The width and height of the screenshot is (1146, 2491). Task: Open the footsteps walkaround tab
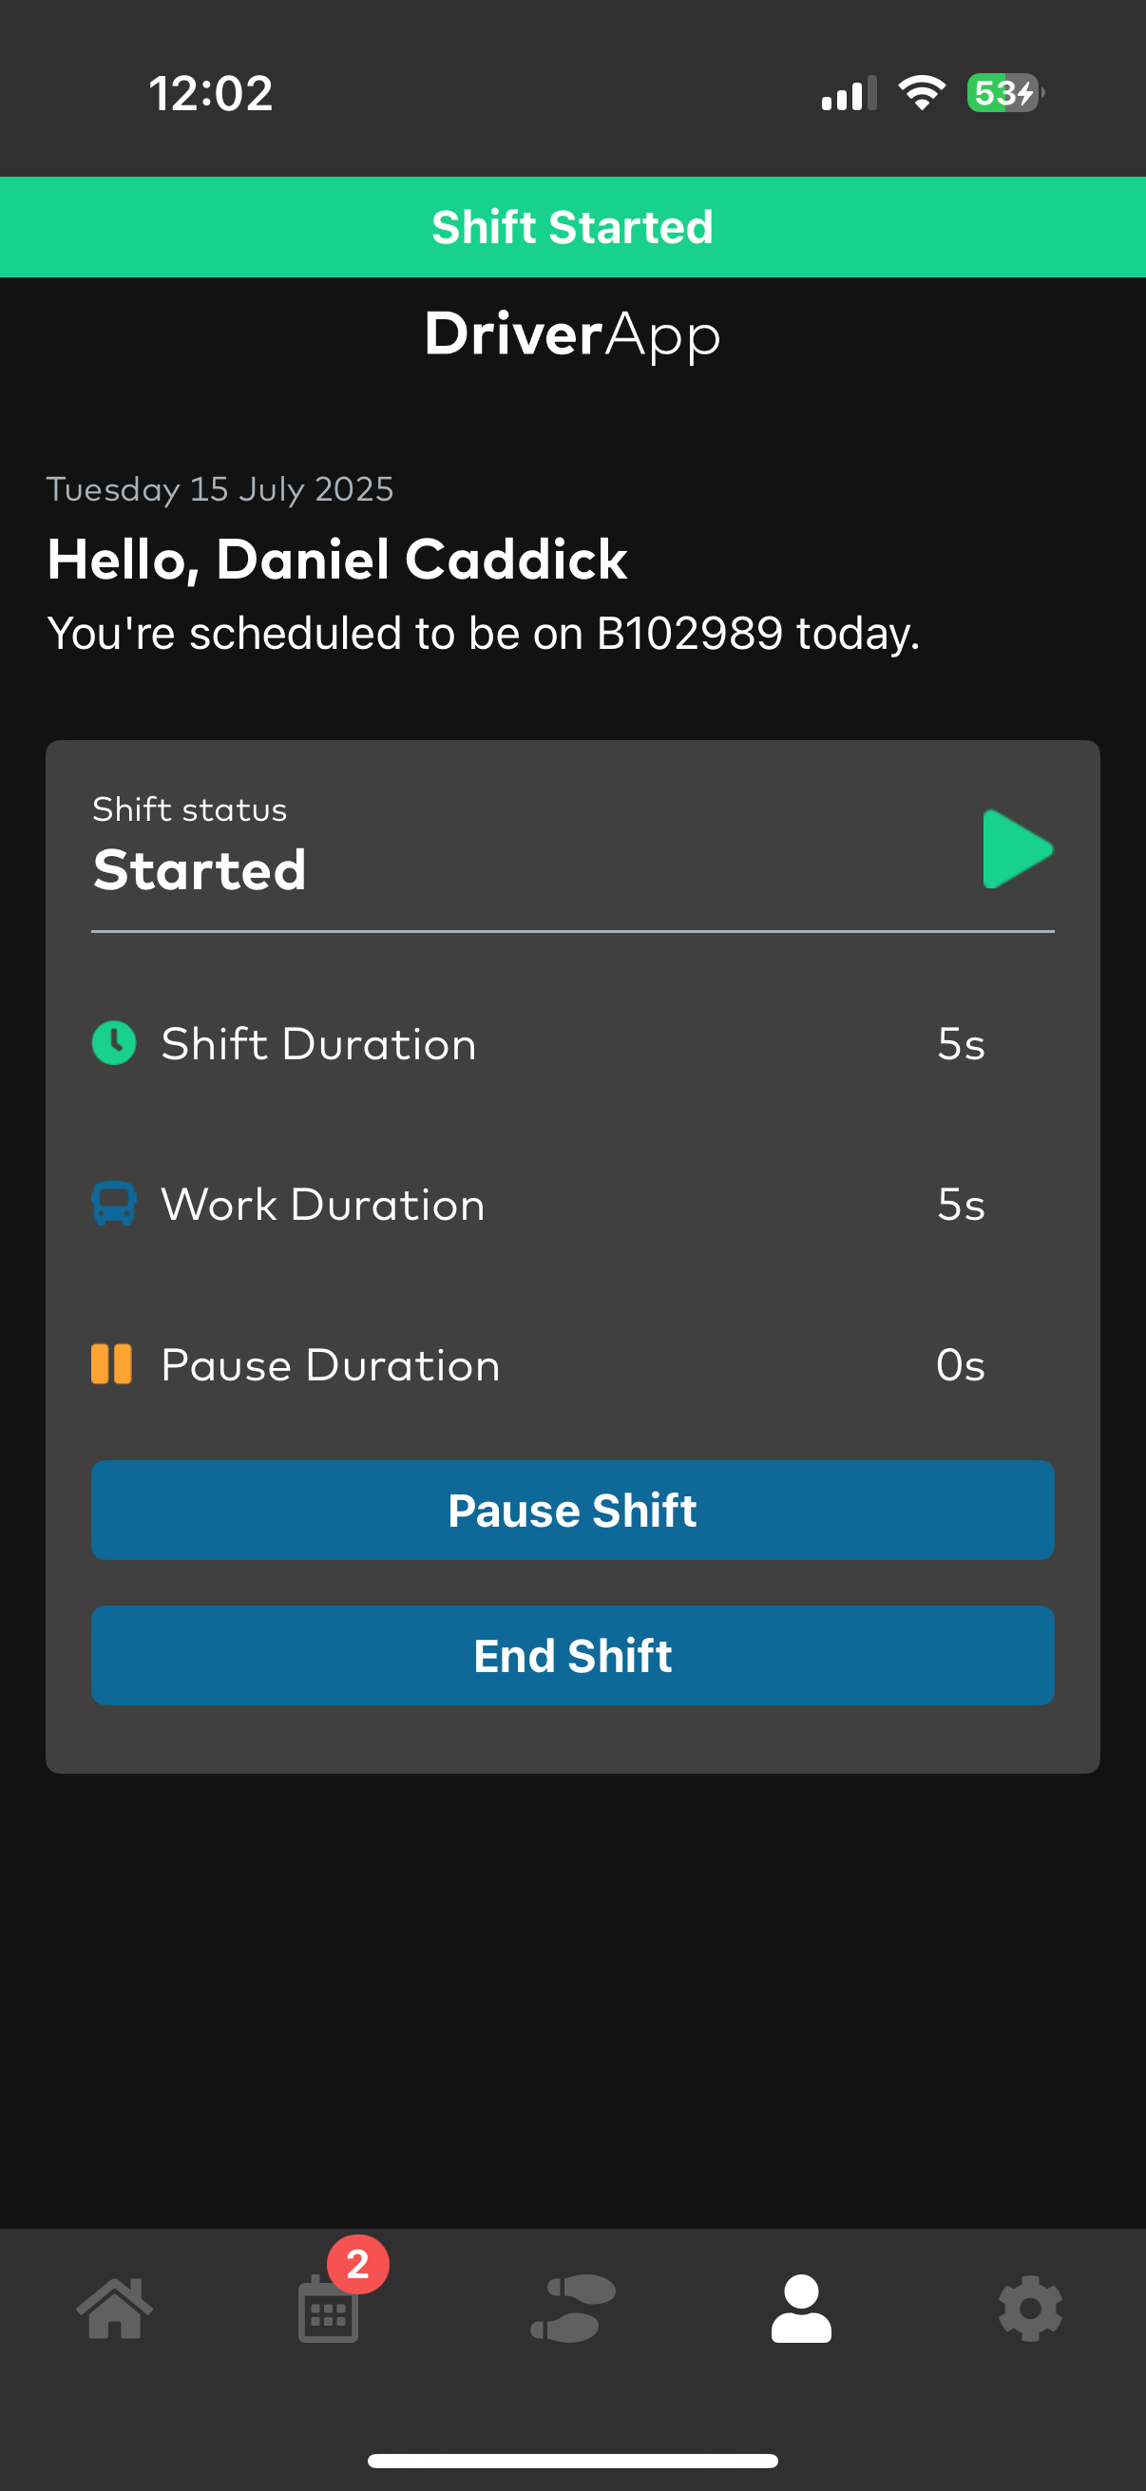pyautogui.click(x=572, y=2309)
